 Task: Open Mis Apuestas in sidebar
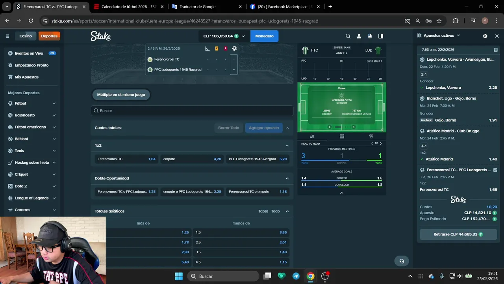[26, 77]
